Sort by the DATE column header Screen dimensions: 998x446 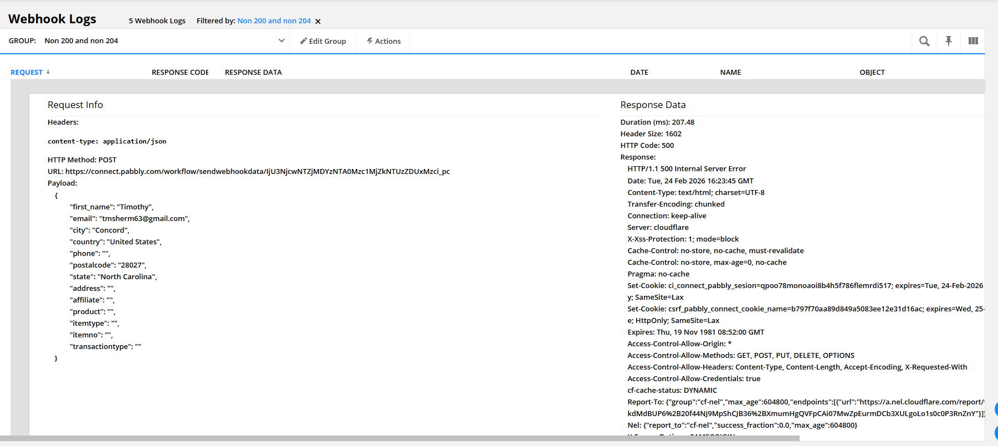pyautogui.click(x=639, y=72)
